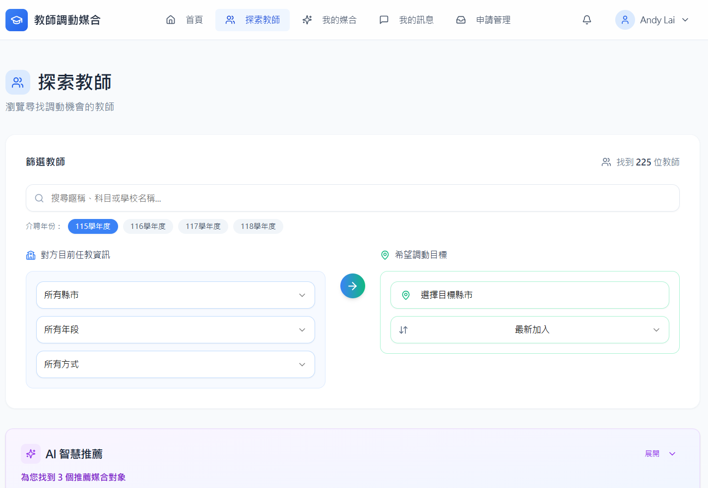Click the AI sparkle icon beside AI 智慧推薦
The width and height of the screenshot is (708, 488).
pos(31,454)
